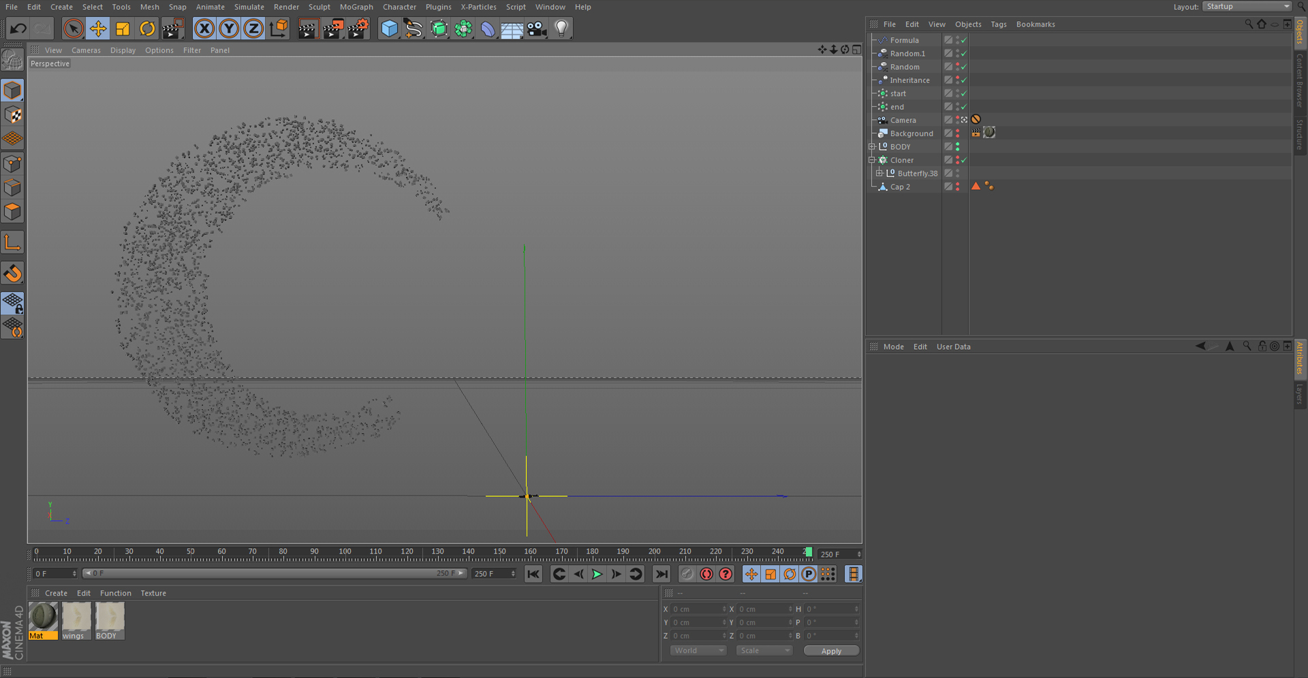Click the Apply button

[x=831, y=651]
